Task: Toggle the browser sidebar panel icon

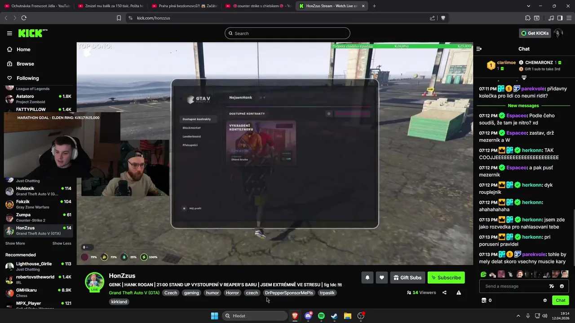Action: click(560, 18)
